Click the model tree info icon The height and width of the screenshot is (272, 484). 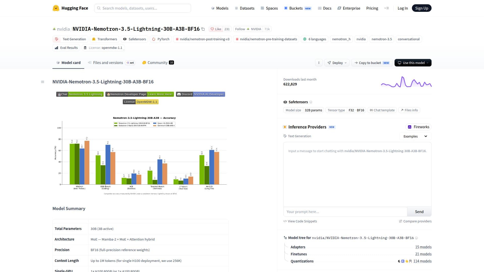pyautogui.click(x=416, y=238)
